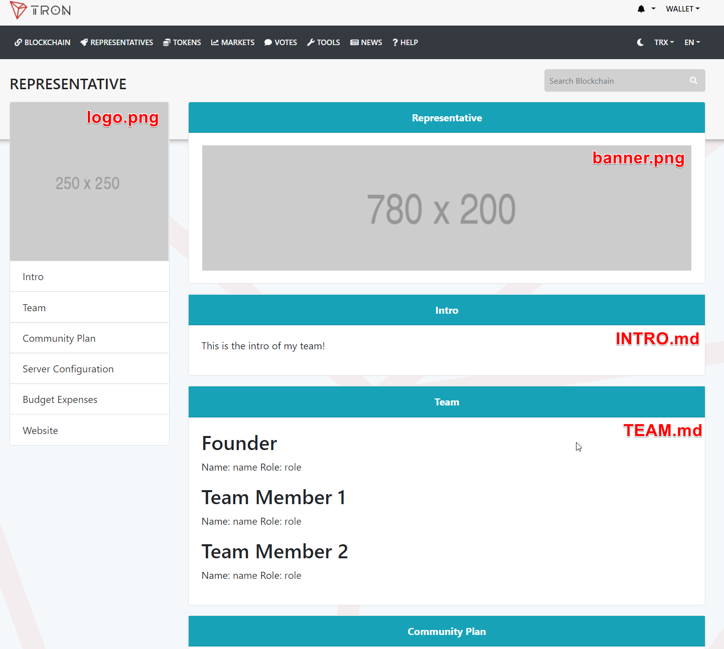Click the speech bubble icon beside VOTES

coord(268,43)
